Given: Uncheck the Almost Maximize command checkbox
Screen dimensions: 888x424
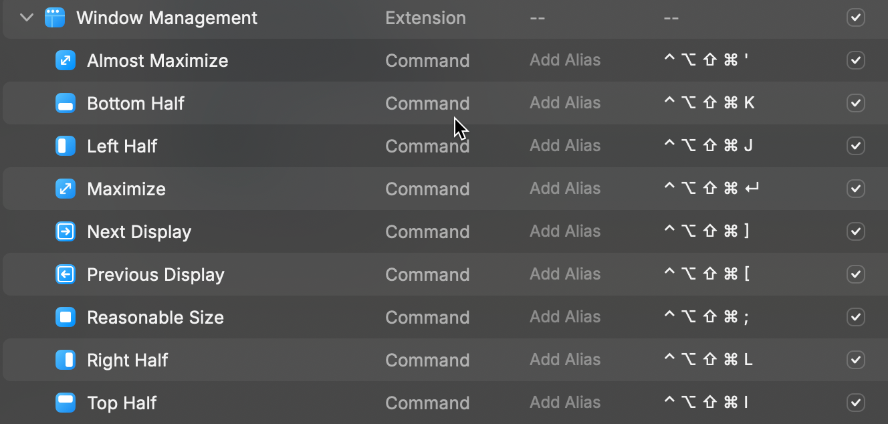Looking at the screenshot, I should [x=855, y=61].
